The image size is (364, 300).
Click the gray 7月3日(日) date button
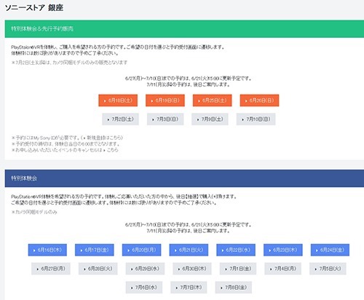pyautogui.click(x=165, y=119)
